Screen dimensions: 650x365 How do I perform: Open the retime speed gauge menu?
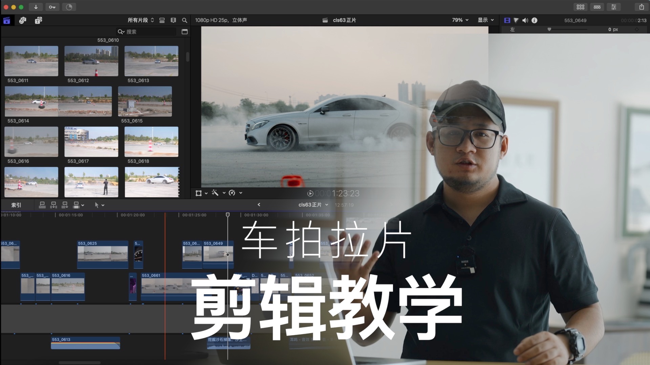[x=235, y=193]
